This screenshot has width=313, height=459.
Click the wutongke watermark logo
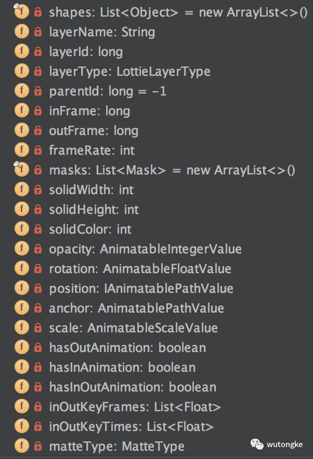257,444
